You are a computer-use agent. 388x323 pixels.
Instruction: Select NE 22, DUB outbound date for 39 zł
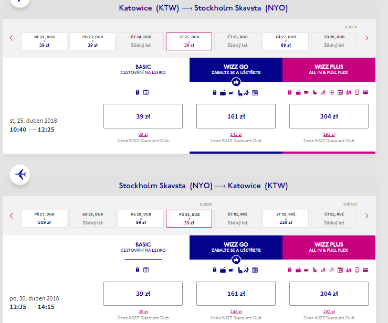pyautogui.click(x=44, y=41)
